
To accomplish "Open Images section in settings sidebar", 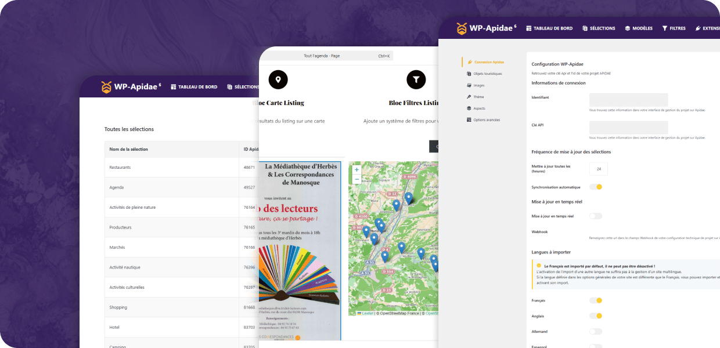I will click(478, 85).
